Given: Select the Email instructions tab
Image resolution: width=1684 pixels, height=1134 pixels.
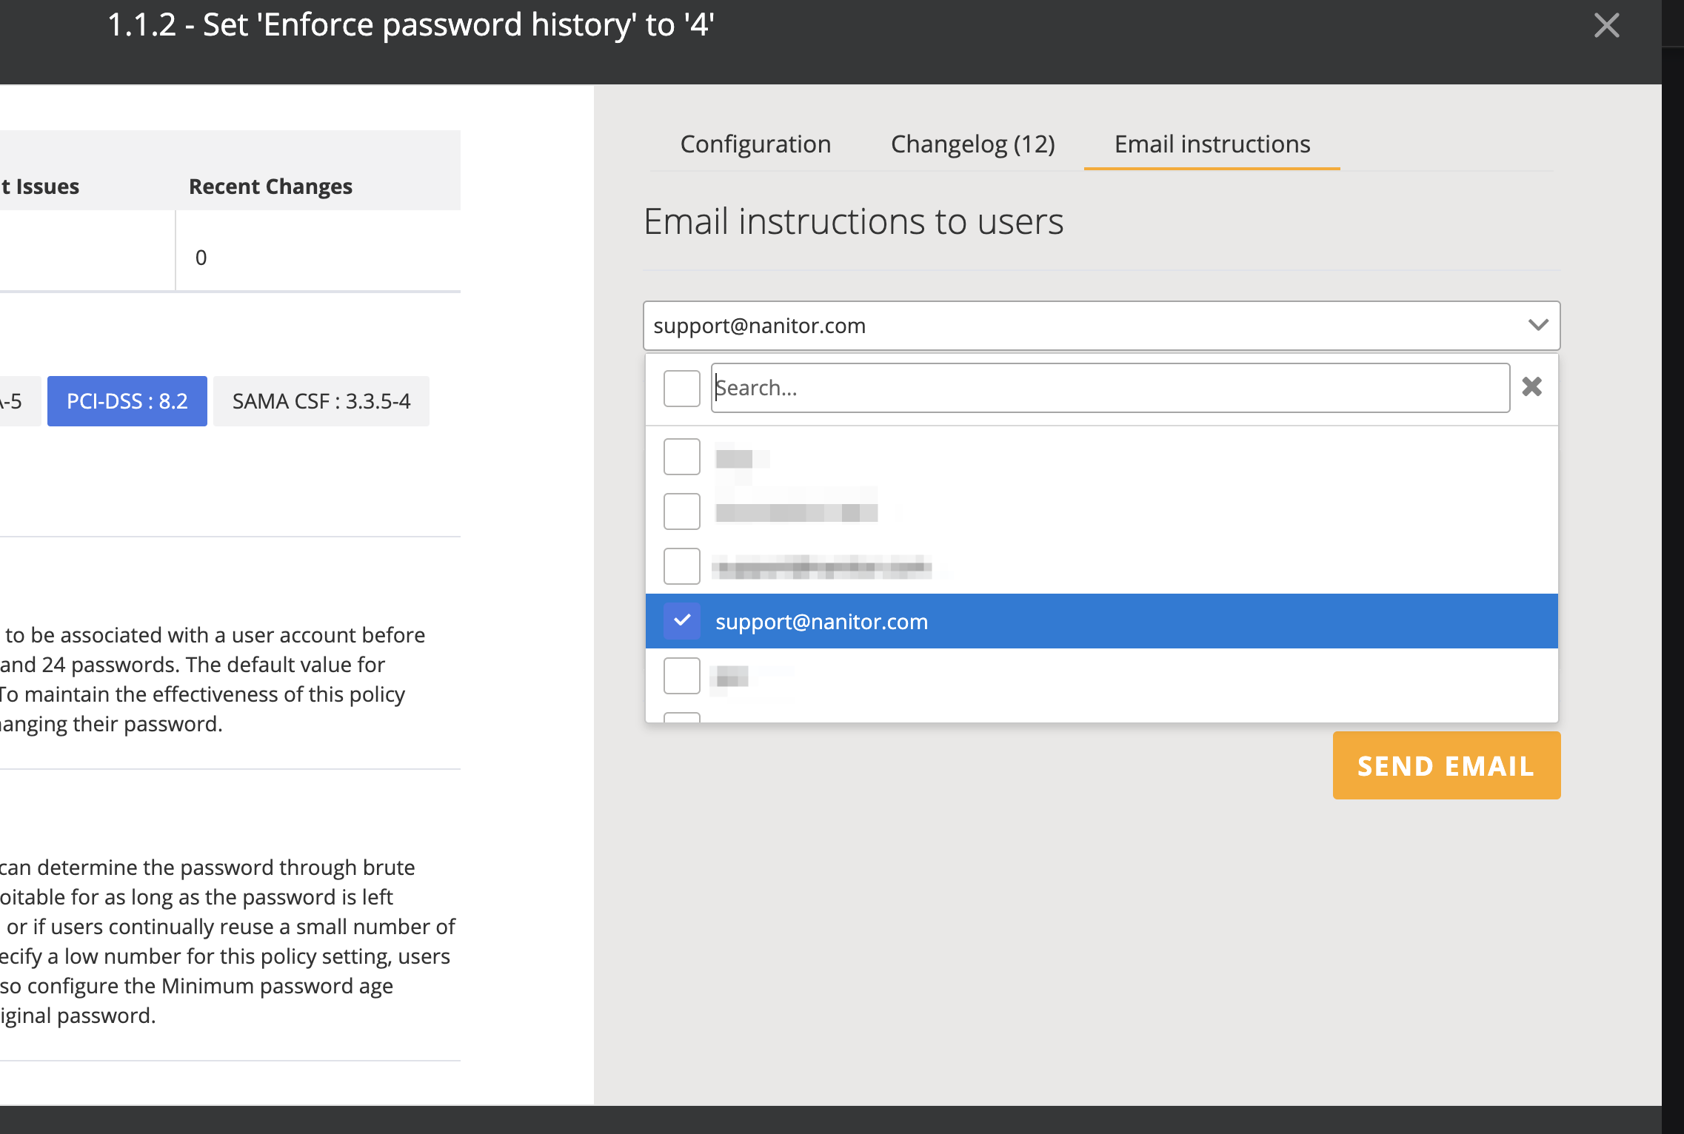Looking at the screenshot, I should tap(1212, 144).
